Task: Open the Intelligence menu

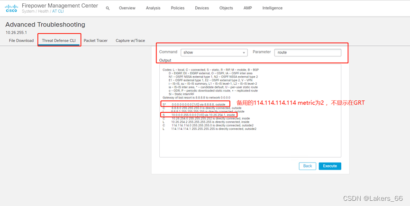Action: [x=272, y=8]
